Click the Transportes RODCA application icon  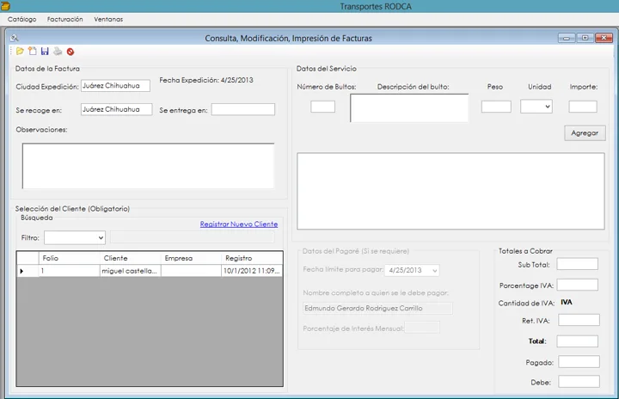(5, 5)
